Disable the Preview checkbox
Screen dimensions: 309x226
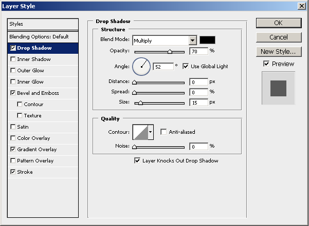[266, 64]
